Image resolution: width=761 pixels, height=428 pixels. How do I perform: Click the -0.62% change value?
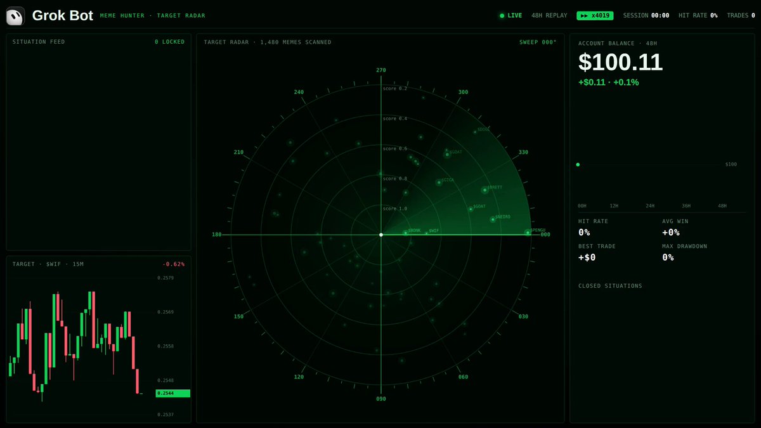click(173, 264)
